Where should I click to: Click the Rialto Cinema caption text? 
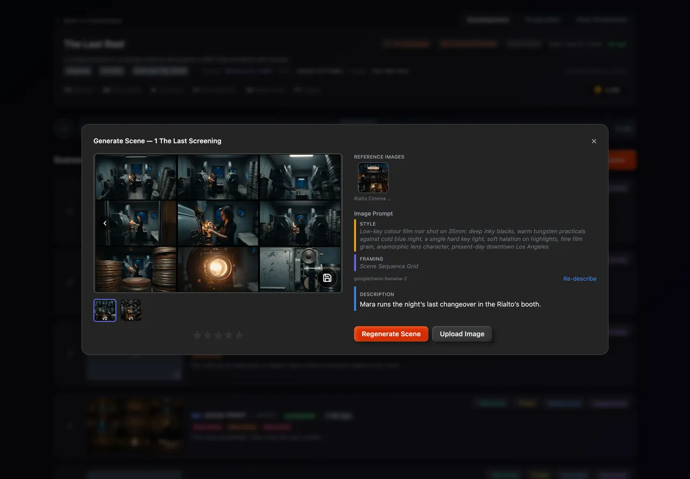point(373,199)
